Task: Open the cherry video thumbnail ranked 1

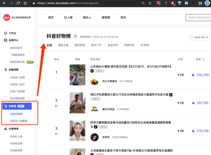Action: point(77,75)
